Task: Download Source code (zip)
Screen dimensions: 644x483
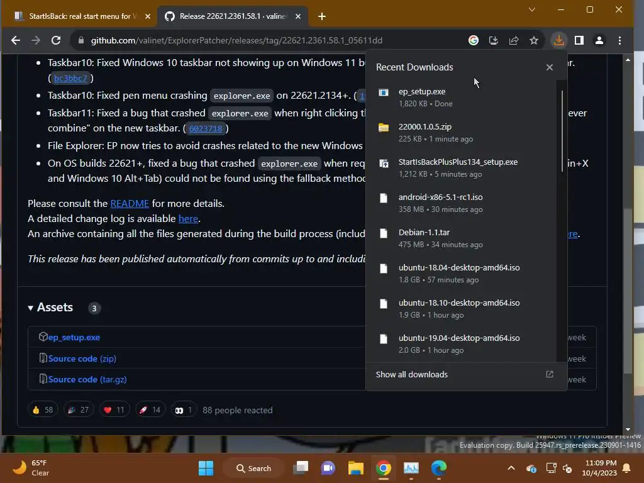Action: [x=82, y=358]
